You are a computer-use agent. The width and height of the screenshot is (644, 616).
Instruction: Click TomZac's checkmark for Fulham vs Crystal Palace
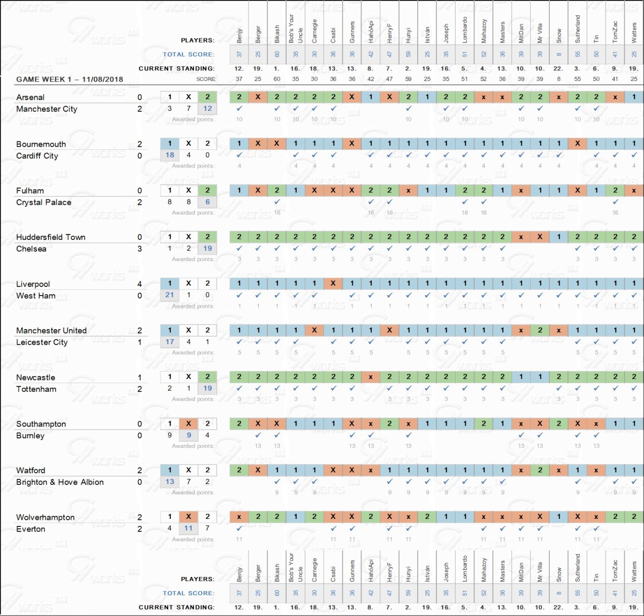click(x=615, y=202)
